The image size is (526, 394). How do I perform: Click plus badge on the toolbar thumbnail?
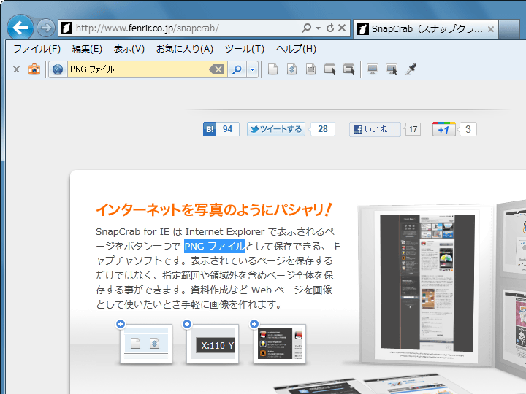121,324
